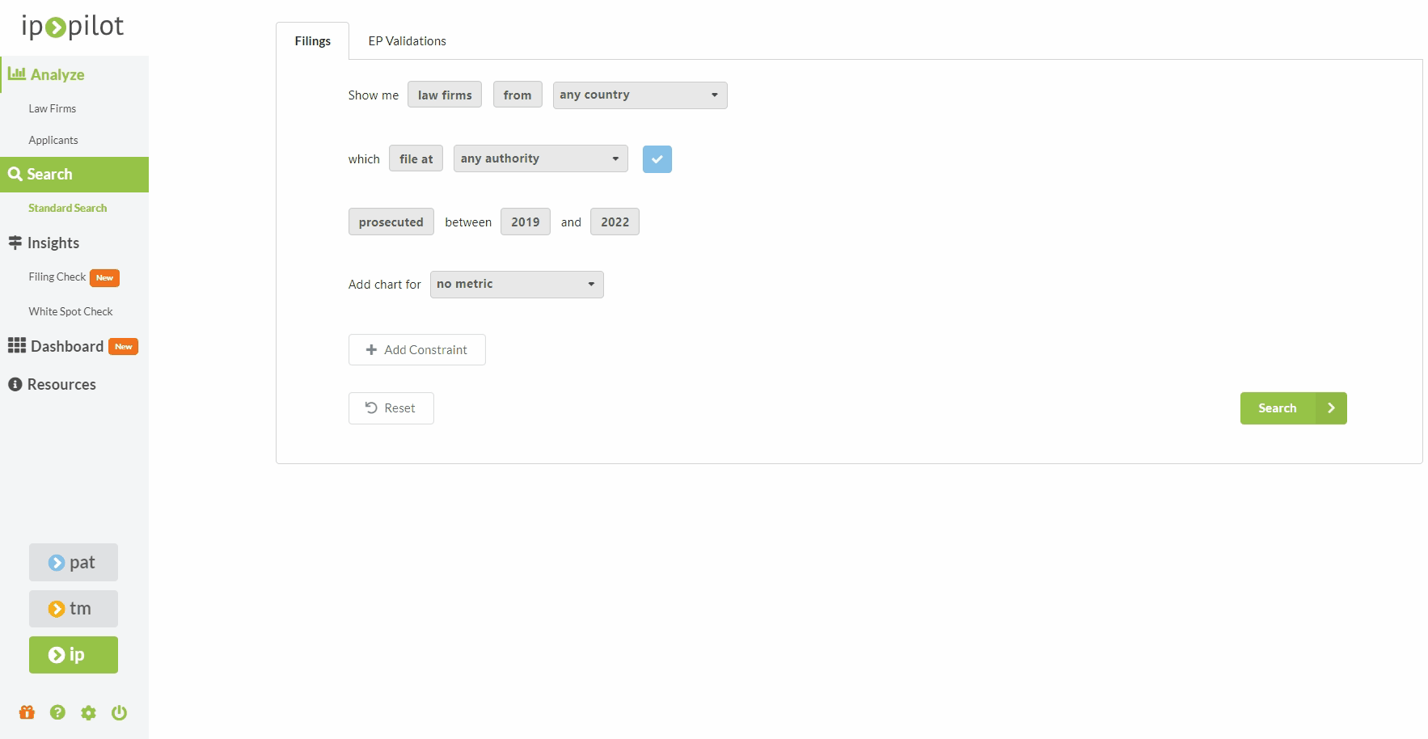Click the start year 2019 field
This screenshot has height=739, width=1428.
525,222
